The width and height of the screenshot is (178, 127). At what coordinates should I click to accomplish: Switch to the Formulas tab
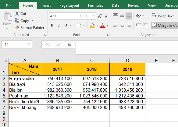coord(95,5)
